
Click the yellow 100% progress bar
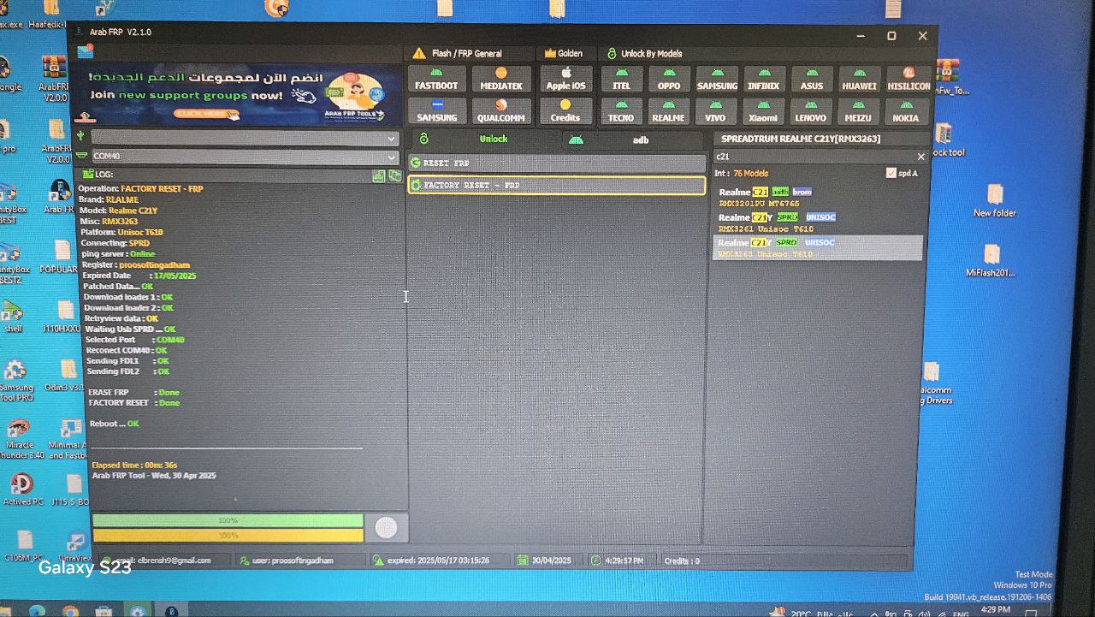(x=228, y=536)
